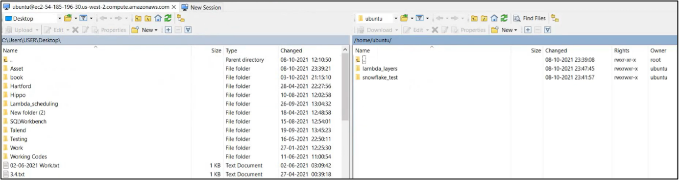
Task: Refresh the remote ubuntu panel
Action: click(504, 19)
